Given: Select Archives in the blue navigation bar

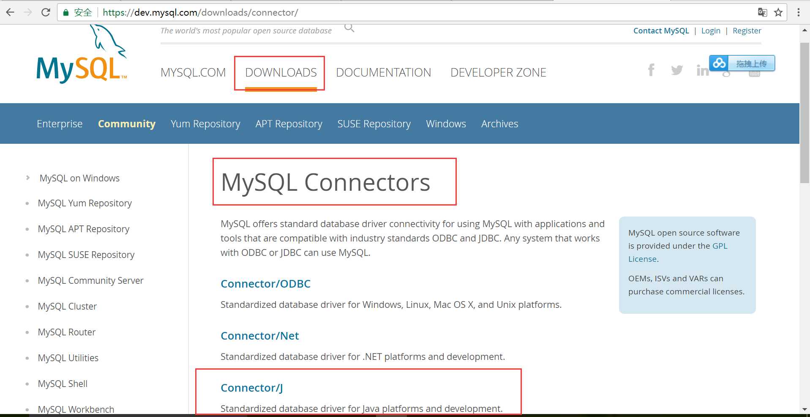Looking at the screenshot, I should click(499, 124).
